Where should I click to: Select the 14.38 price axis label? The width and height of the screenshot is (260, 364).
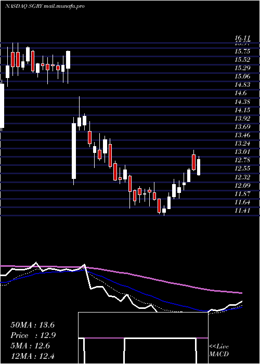pyautogui.click(x=243, y=102)
